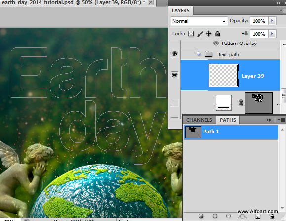The height and width of the screenshot is (221, 286).
Task: Make work path from selection icon
Action: click(x=242, y=216)
